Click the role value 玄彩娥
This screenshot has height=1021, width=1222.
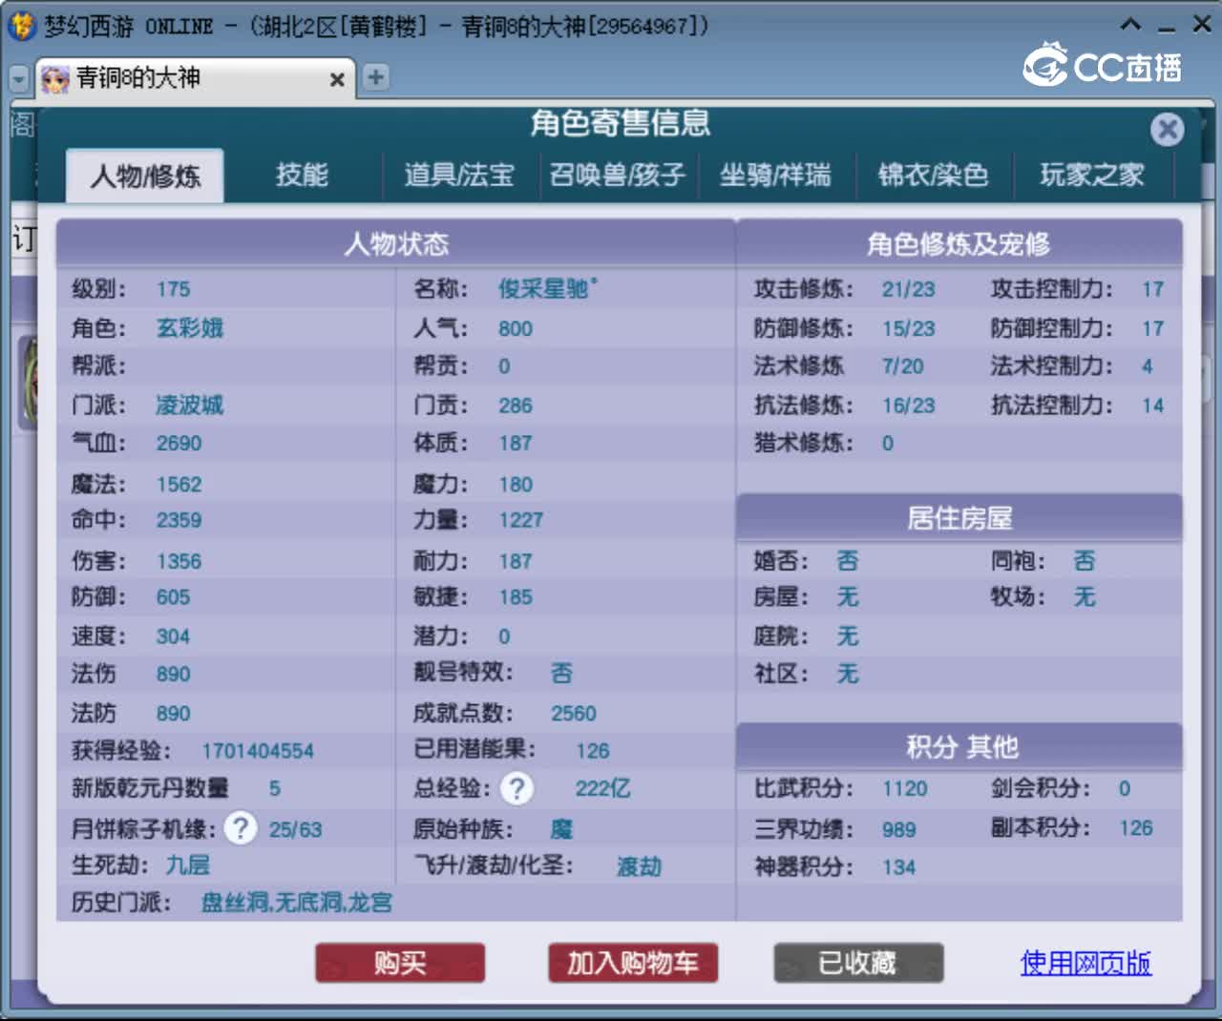(x=190, y=328)
